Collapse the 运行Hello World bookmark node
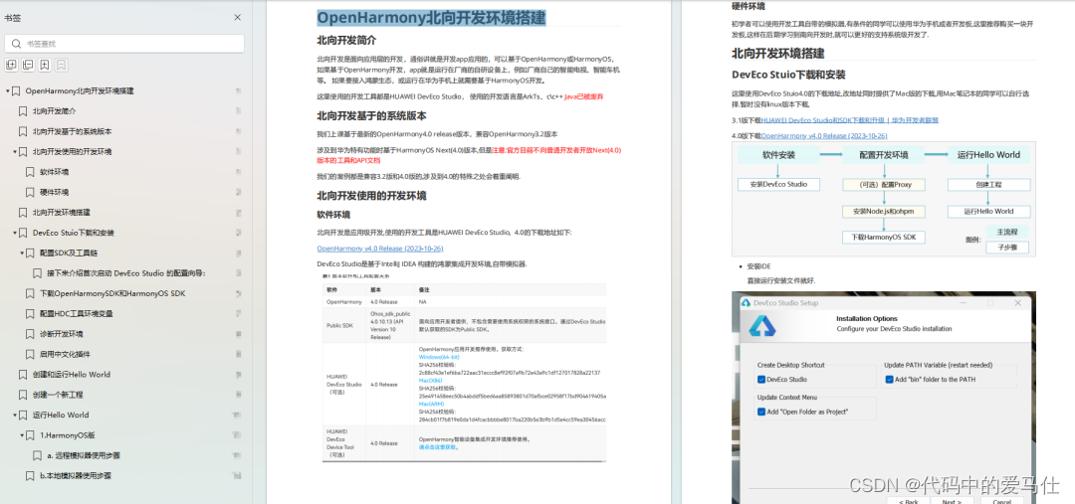 (x=15, y=415)
